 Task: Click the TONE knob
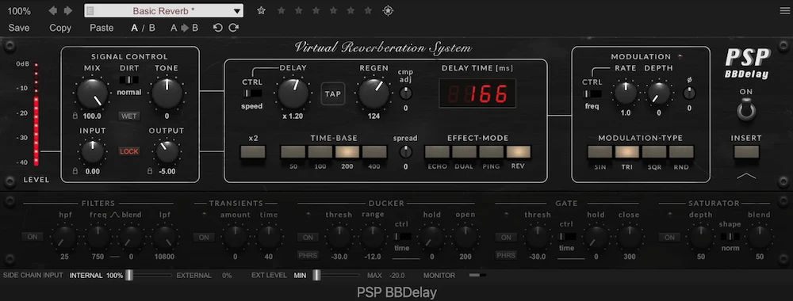pyautogui.click(x=167, y=94)
